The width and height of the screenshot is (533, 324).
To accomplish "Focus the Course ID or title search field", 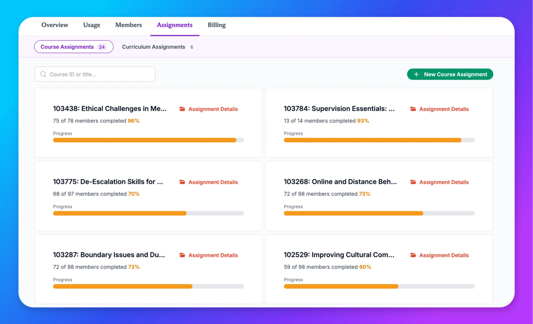I will tap(95, 74).
